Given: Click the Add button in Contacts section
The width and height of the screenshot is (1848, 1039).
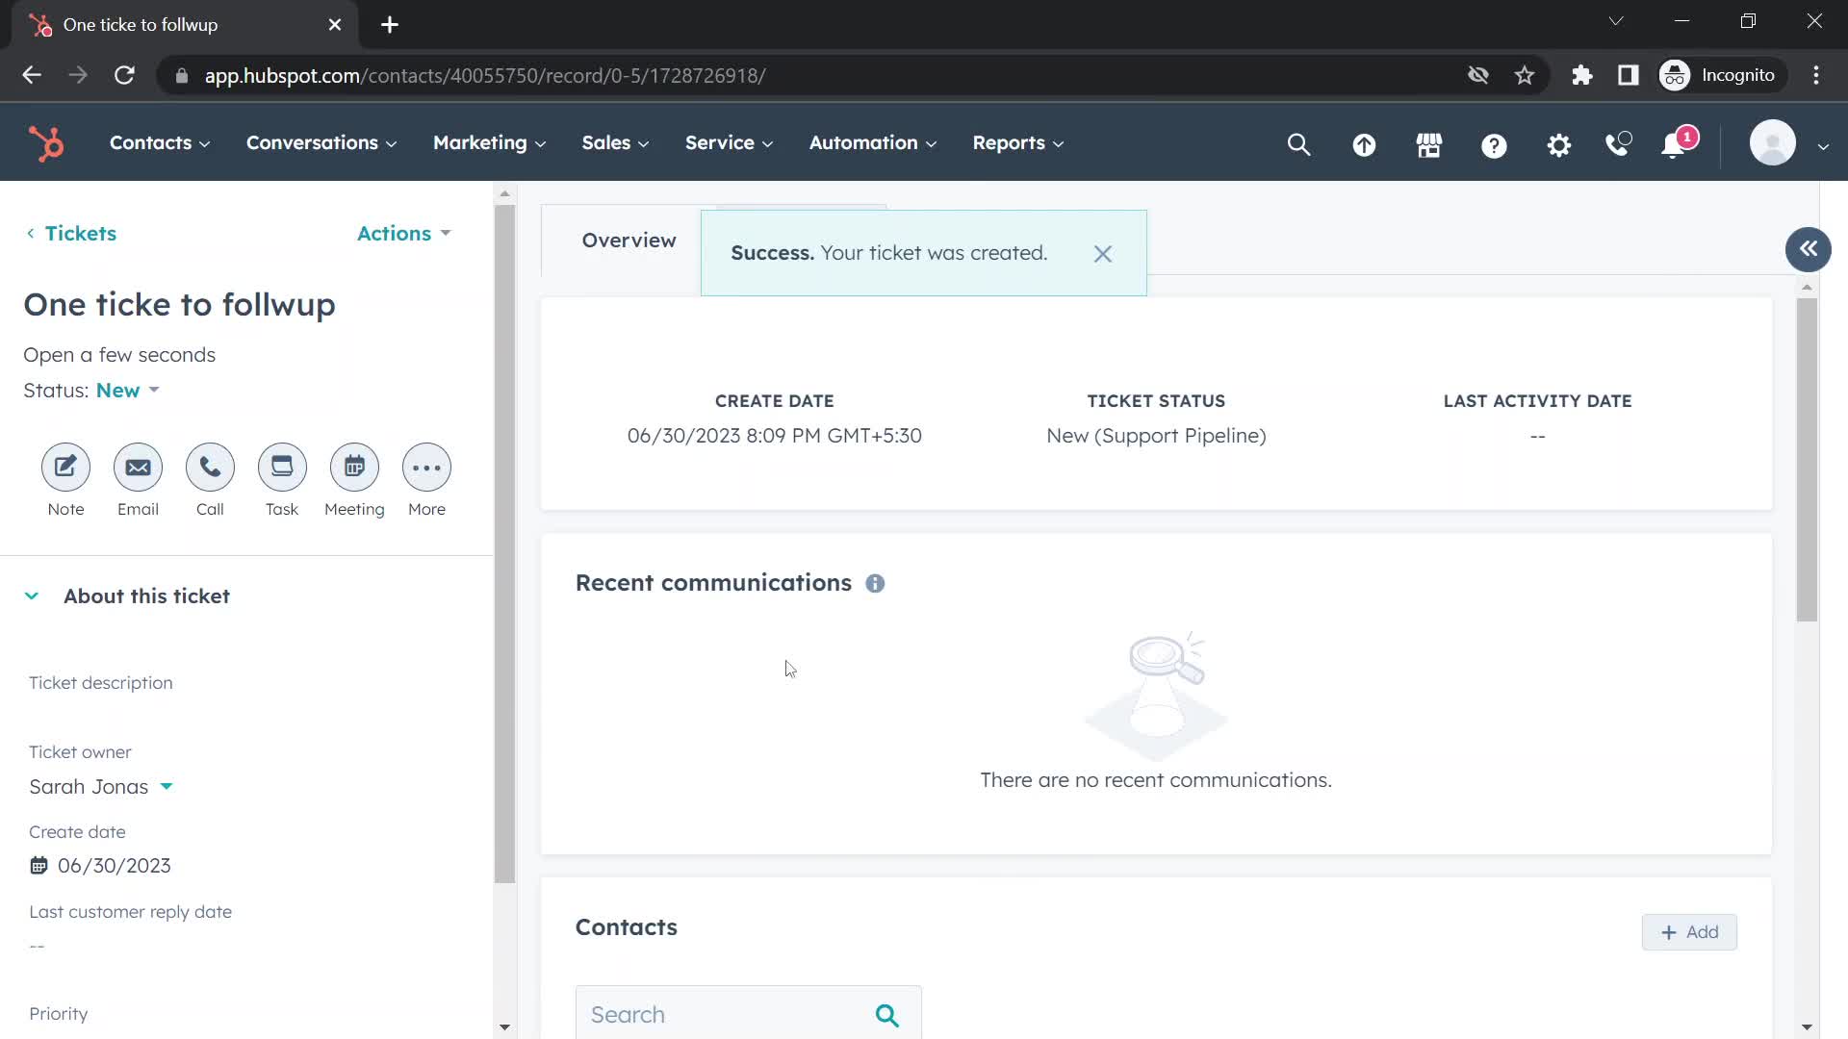Looking at the screenshot, I should click(x=1690, y=931).
